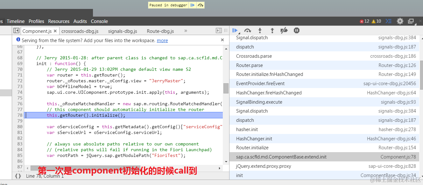The height and width of the screenshot is (185, 423).
Task: Hide the debugger sidebar pane
Action: tap(219, 31)
